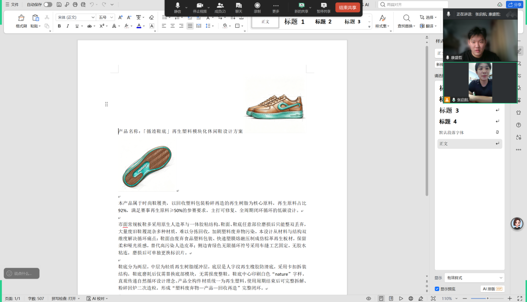Apply the 标题 1 style from ribbon

pos(294,21)
